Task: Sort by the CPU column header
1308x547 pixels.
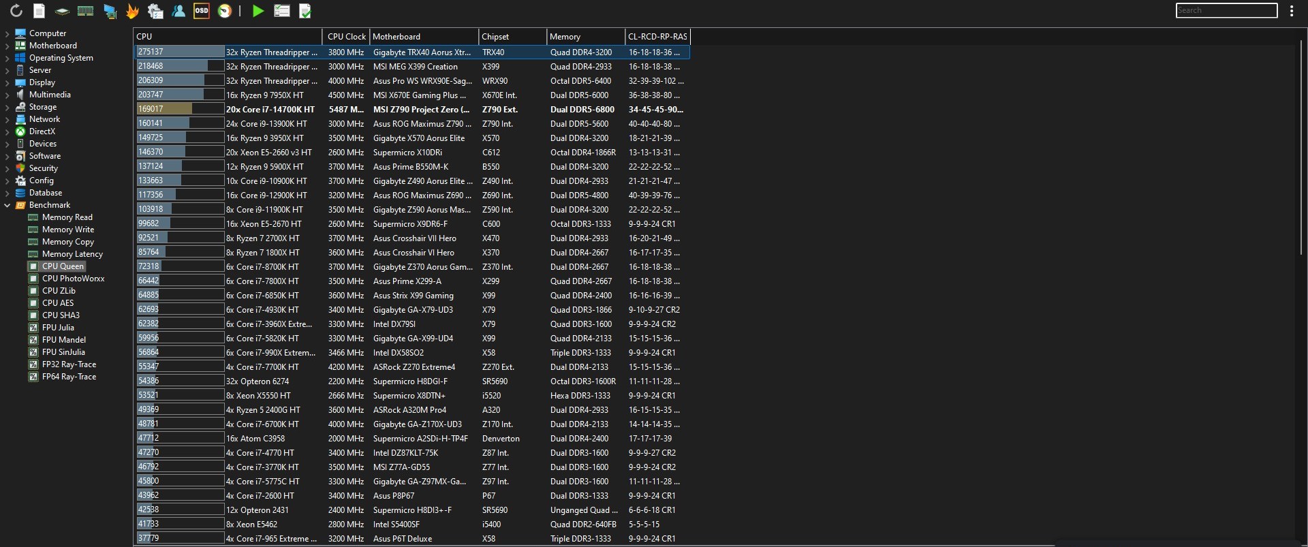Action: [x=228, y=37]
